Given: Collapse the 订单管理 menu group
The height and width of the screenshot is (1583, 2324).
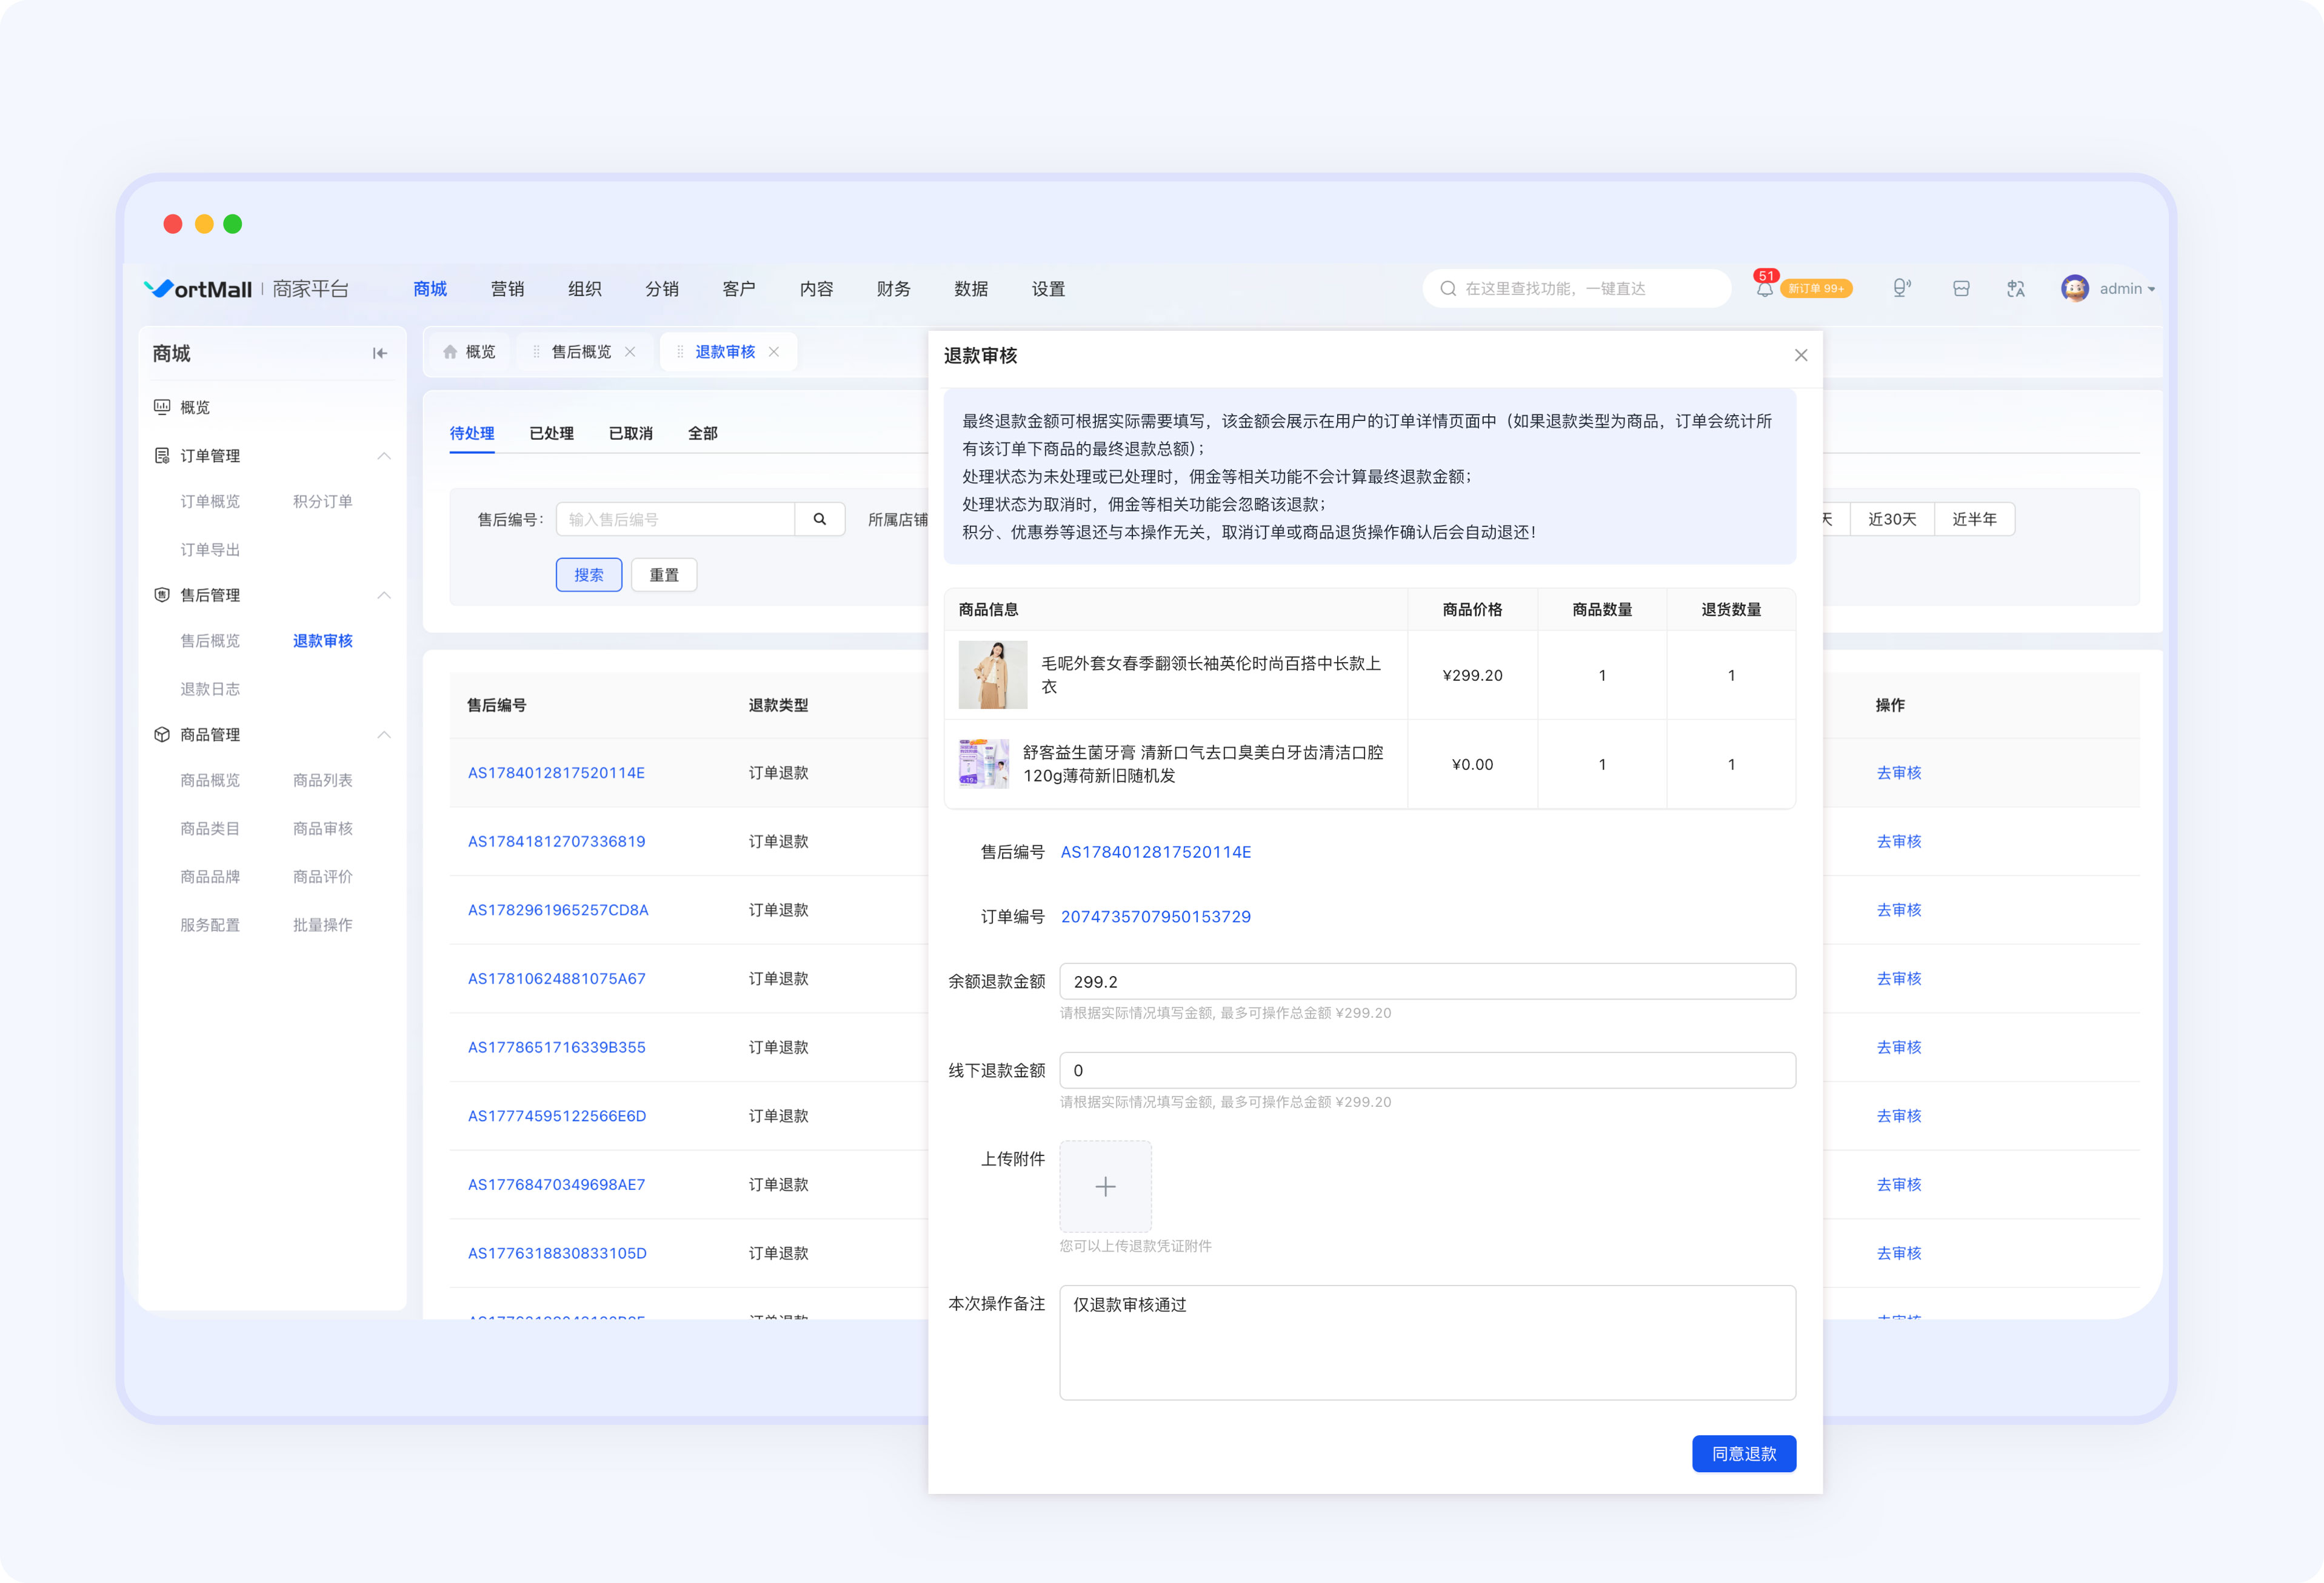Looking at the screenshot, I should (x=383, y=456).
